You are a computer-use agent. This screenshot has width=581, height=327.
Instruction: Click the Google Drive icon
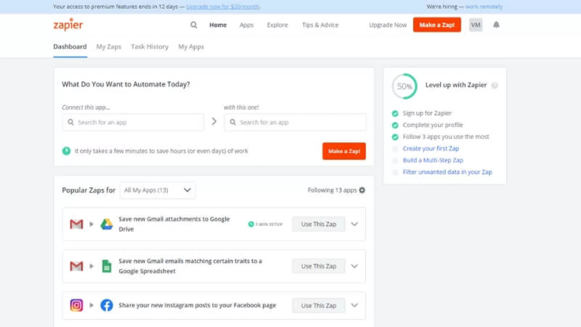click(106, 224)
